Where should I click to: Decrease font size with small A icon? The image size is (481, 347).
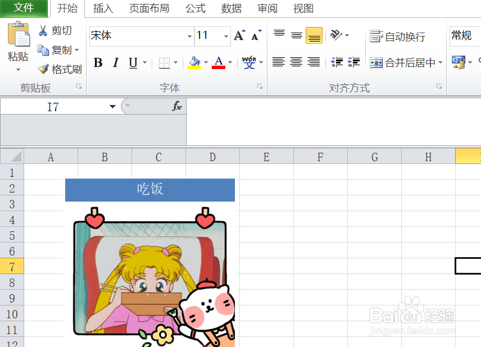point(256,35)
